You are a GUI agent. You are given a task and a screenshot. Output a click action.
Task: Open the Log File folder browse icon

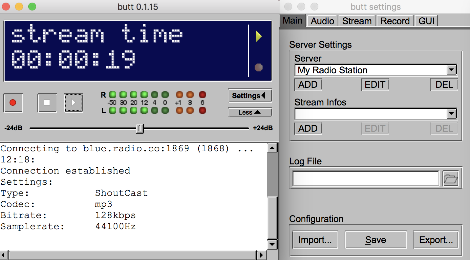pos(451,179)
